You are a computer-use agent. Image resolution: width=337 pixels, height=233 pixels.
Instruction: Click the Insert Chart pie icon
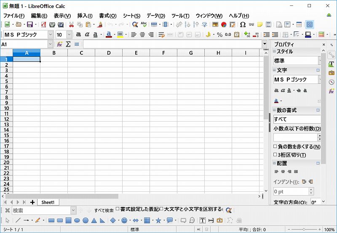point(224,25)
